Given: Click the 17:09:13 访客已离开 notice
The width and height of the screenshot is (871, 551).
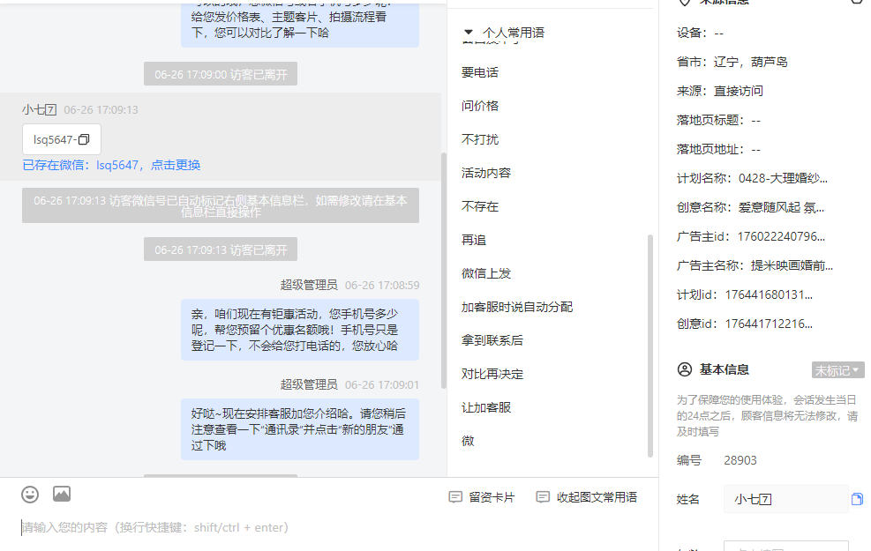Looking at the screenshot, I should 221,249.
